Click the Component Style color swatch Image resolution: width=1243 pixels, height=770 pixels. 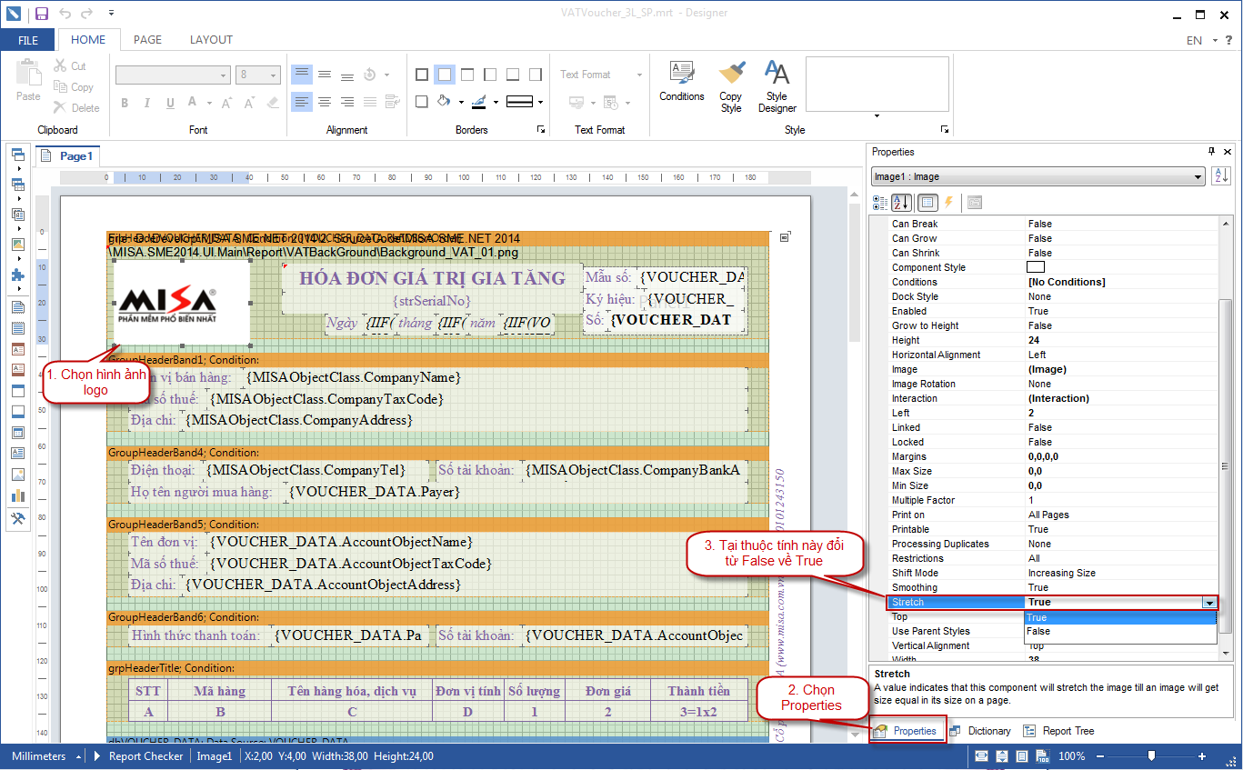(1036, 267)
